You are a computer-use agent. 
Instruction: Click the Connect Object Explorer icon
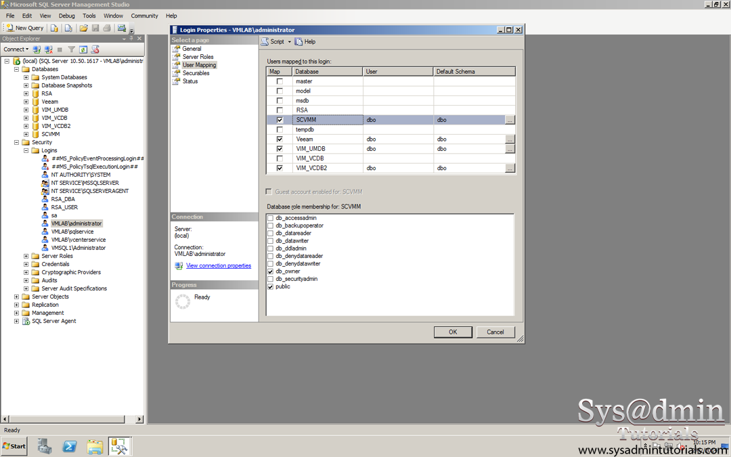(37, 49)
